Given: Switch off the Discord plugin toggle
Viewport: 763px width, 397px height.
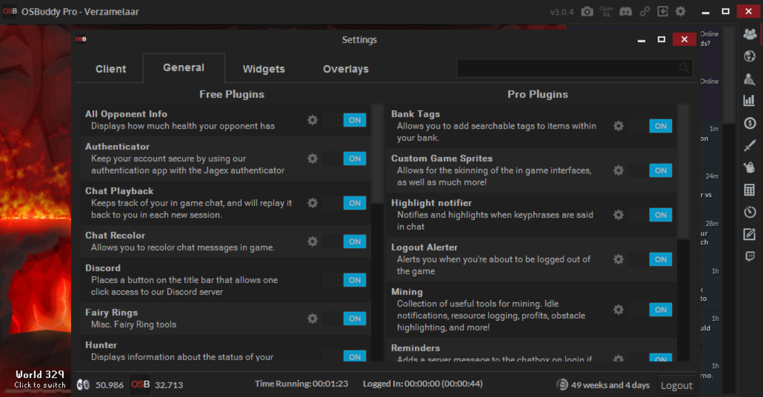Looking at the screenshot, I should (345, 280).
